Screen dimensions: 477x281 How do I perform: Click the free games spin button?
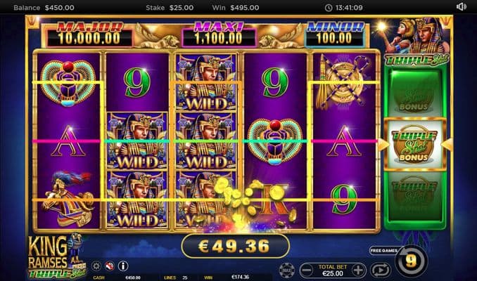(411, 261)
